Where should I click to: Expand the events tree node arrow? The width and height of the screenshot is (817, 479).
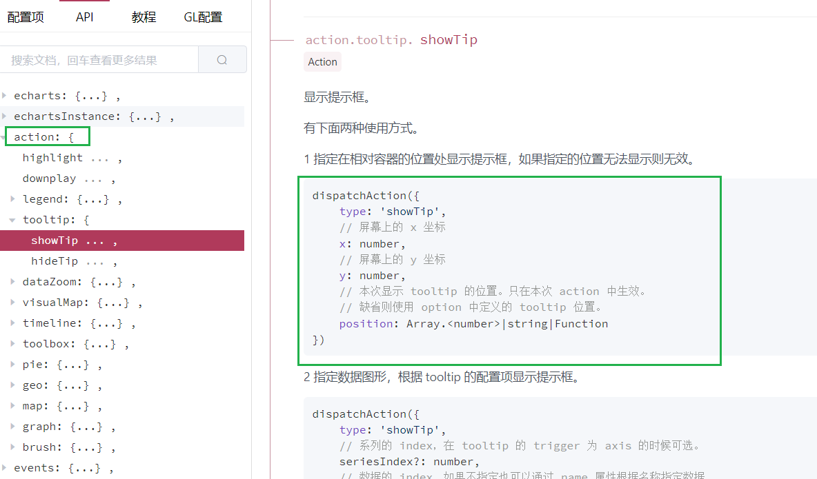5,468
